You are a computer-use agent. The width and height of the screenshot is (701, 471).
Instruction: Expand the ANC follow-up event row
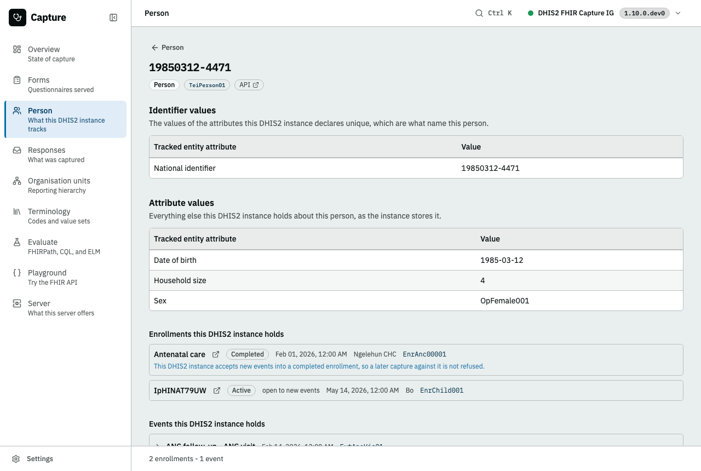(x=158, y=446)
